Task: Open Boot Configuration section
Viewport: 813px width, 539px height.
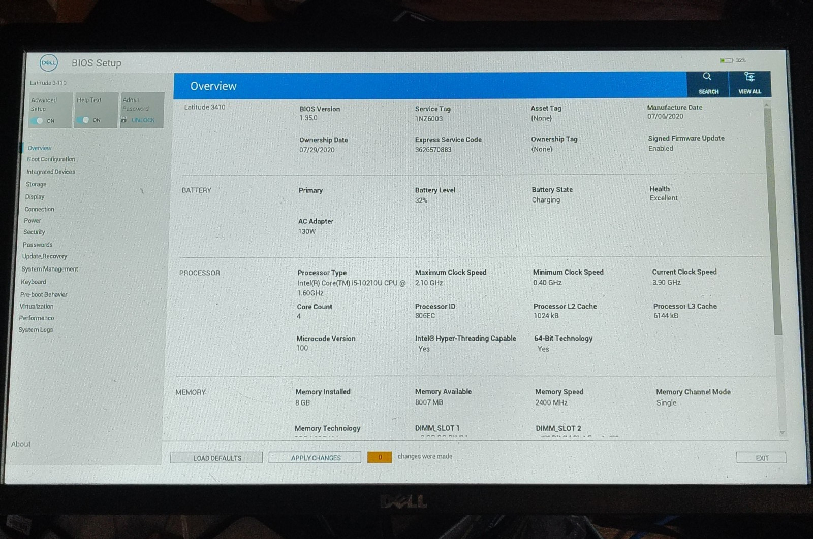Action: coord(51,159)
